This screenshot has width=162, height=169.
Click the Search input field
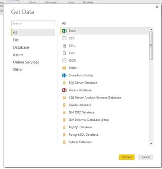33,23
